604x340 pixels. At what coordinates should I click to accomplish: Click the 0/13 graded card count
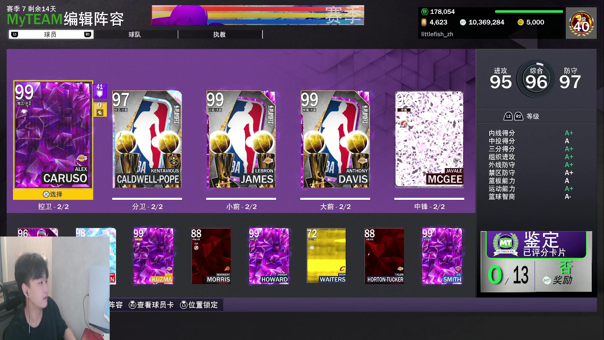(x=508, y=275)
